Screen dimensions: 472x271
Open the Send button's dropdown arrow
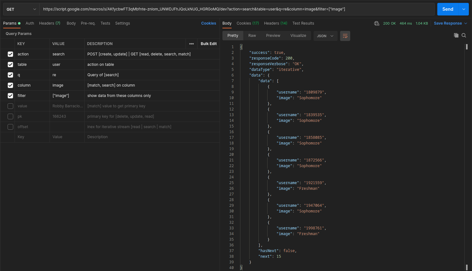pyautogui.click(x=464, y=9)
